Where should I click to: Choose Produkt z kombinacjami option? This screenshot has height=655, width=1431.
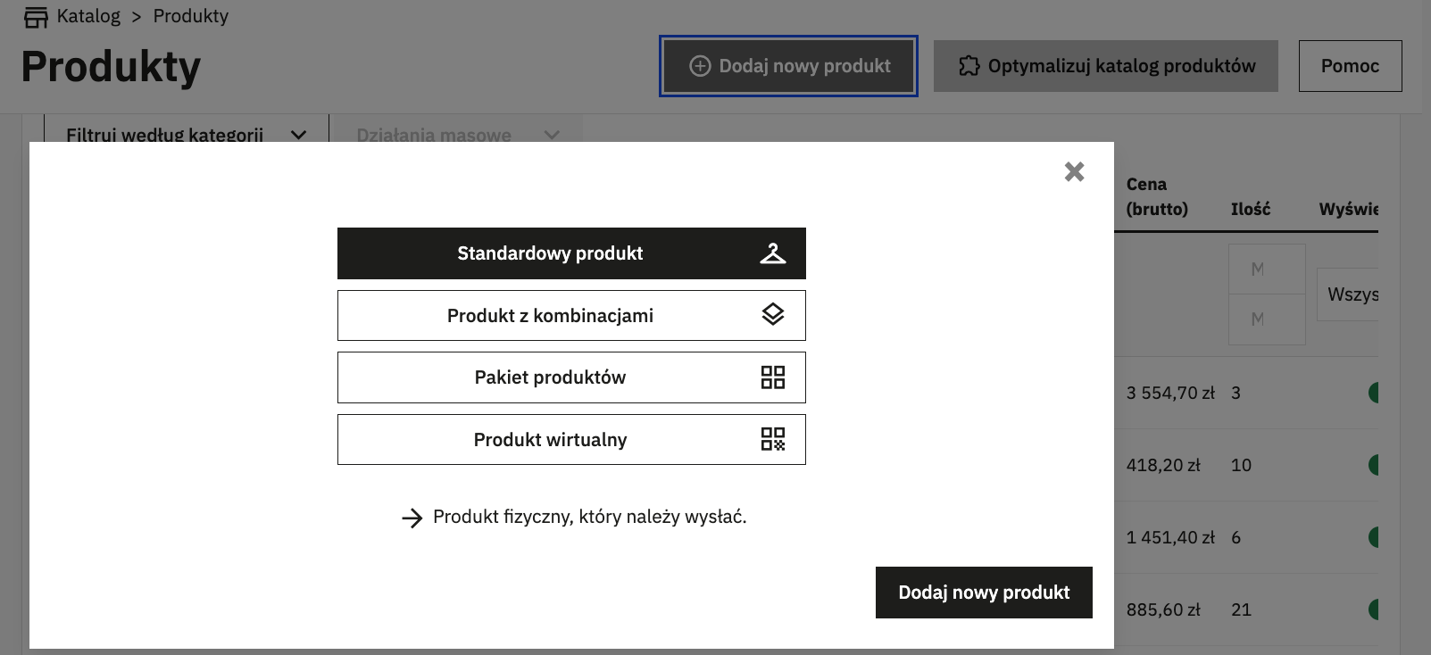(571, 315)
